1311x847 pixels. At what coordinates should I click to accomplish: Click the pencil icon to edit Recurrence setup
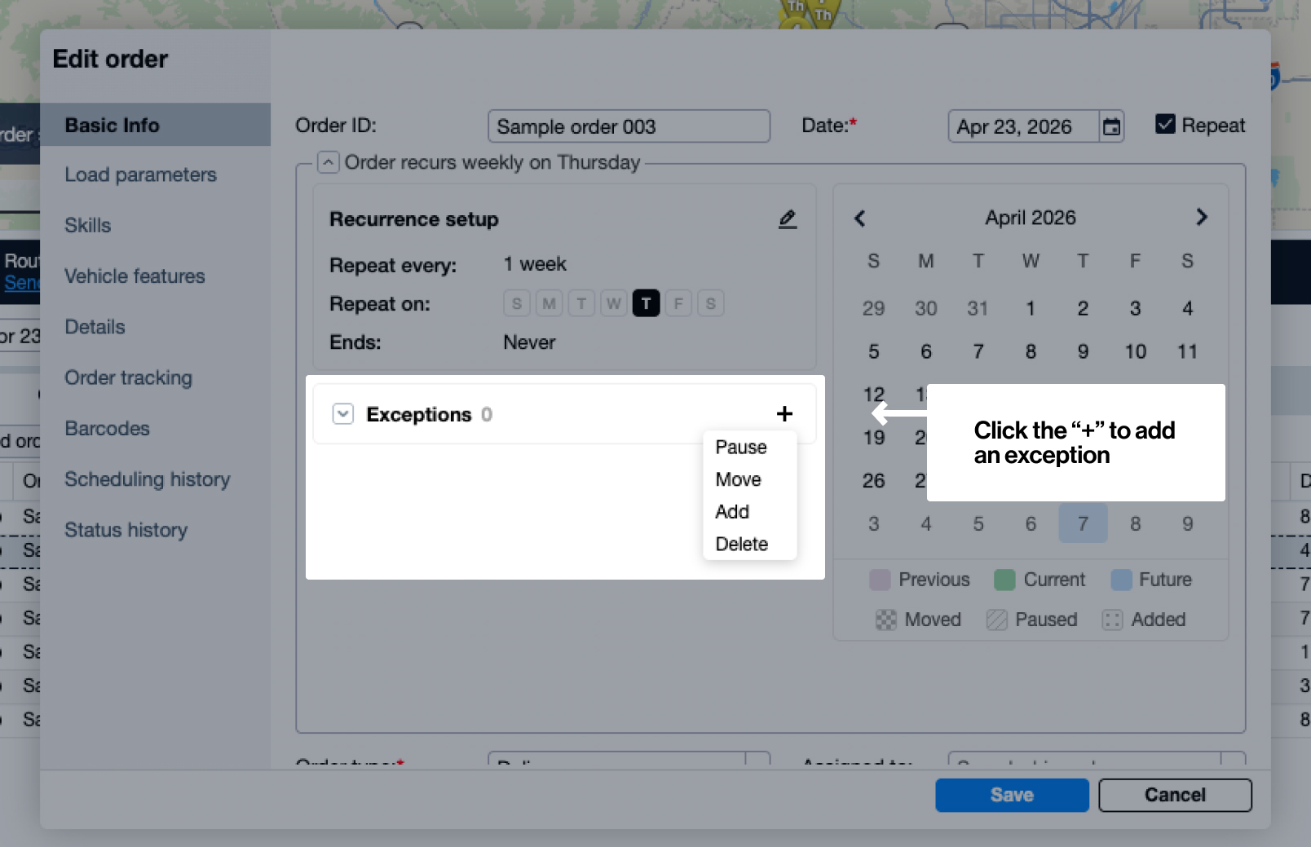click(787, 219)
